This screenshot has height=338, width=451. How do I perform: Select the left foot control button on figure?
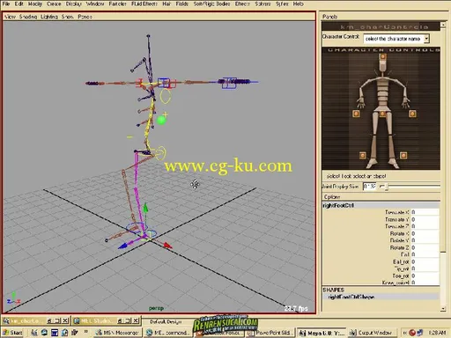tap(403, 155)
